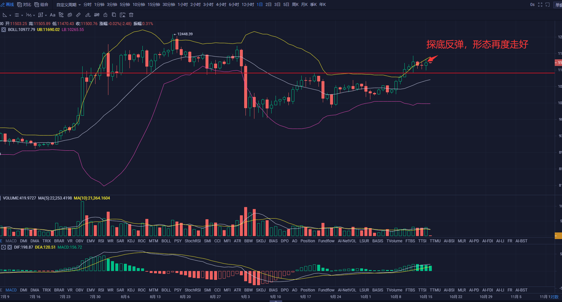
Task: Click the orange price marker on the volume axis
Action: (558, 235)
